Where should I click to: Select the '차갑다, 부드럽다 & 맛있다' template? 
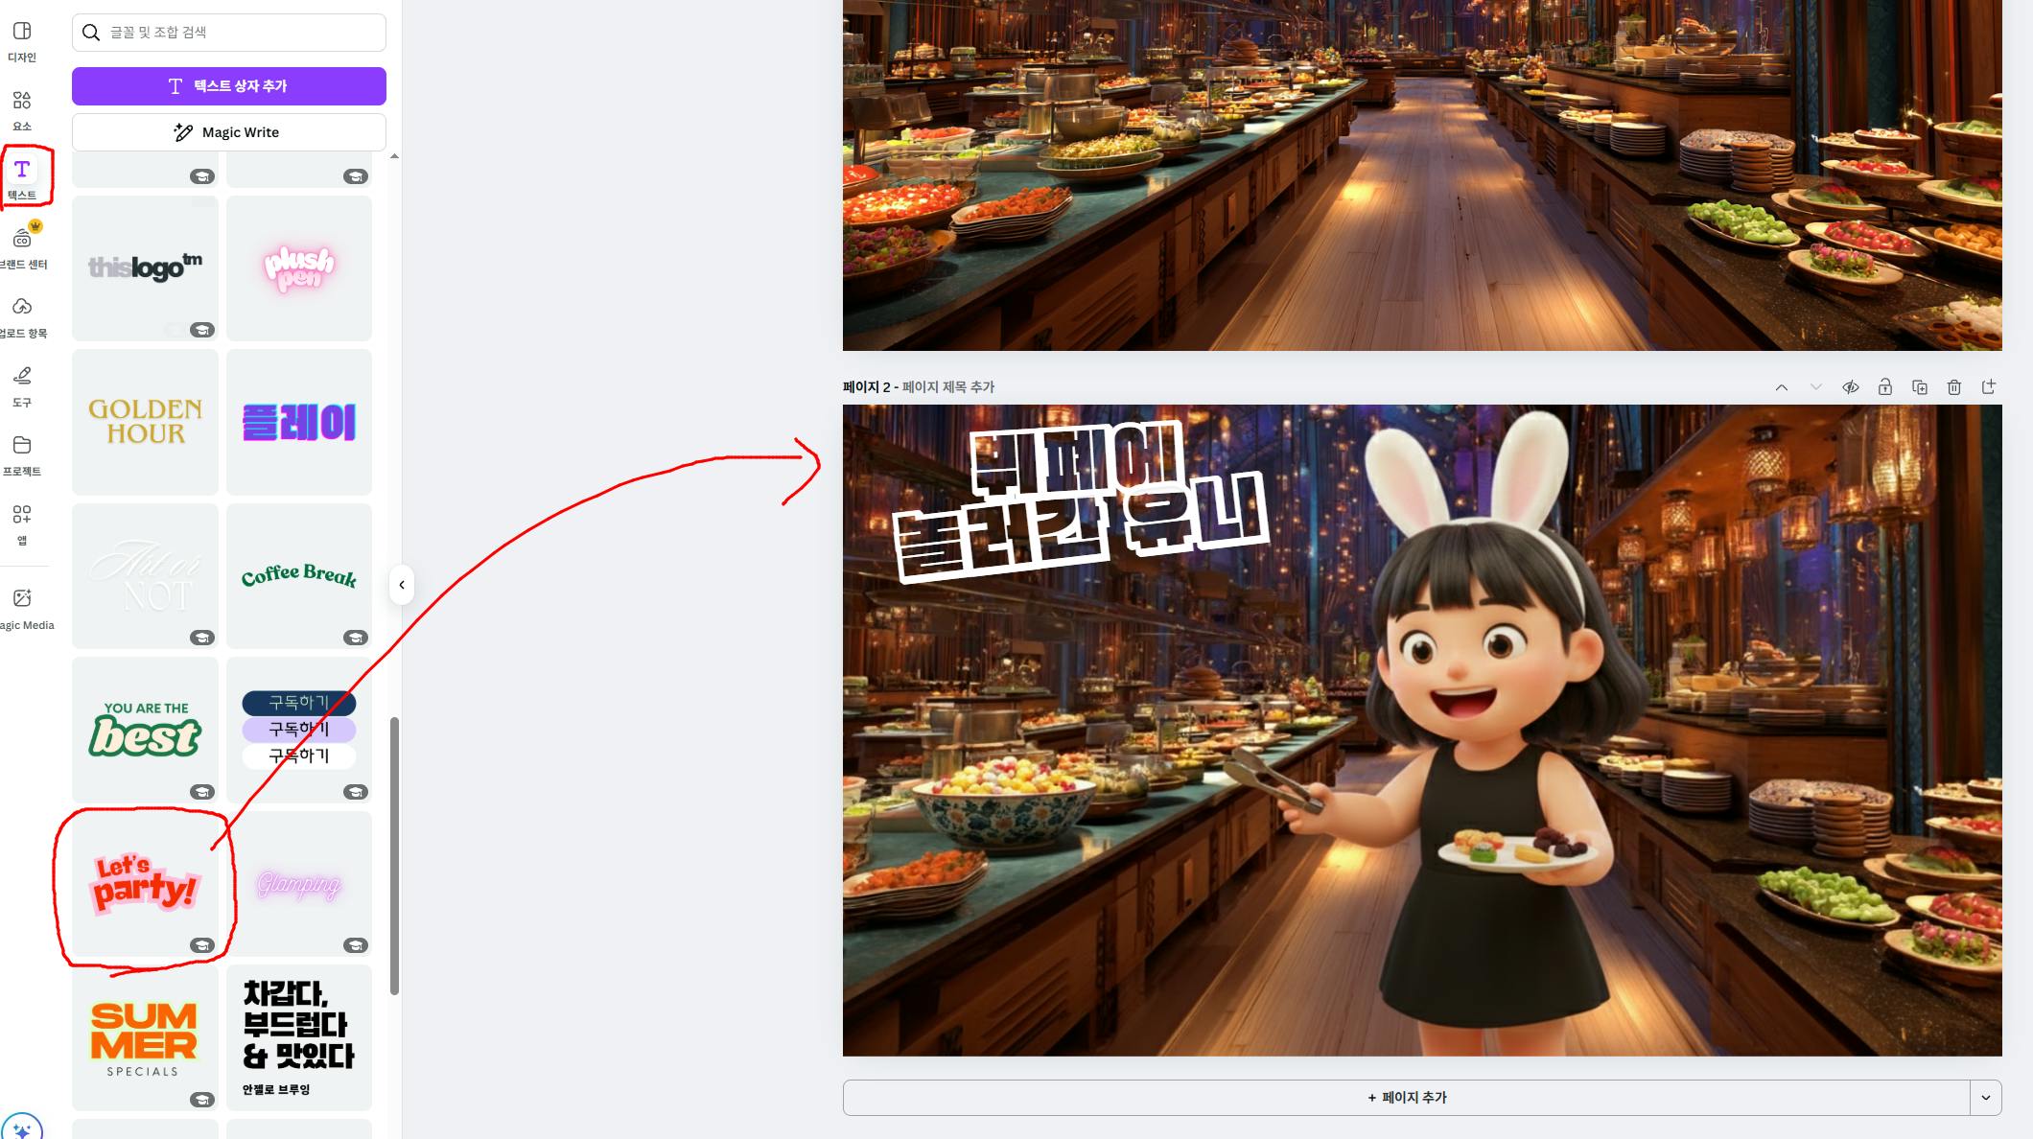299,1037
